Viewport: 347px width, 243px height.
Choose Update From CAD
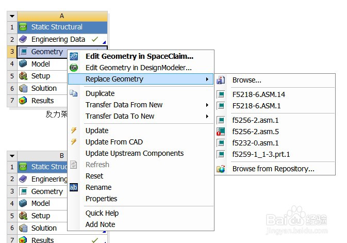(x=141, y=142)
